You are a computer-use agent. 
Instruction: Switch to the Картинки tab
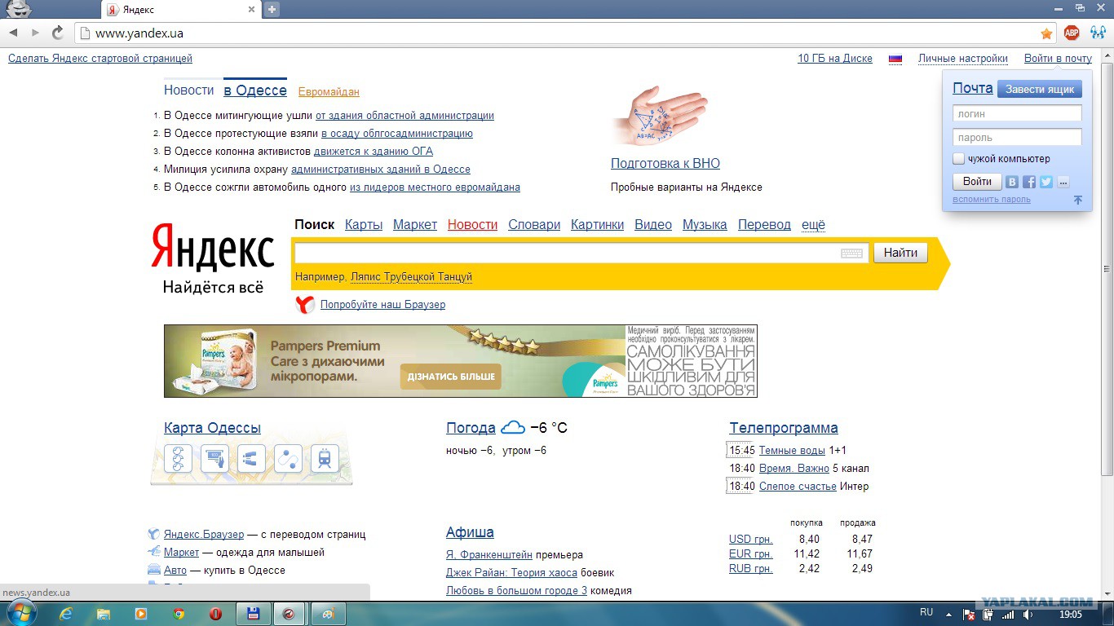(597, 225)
